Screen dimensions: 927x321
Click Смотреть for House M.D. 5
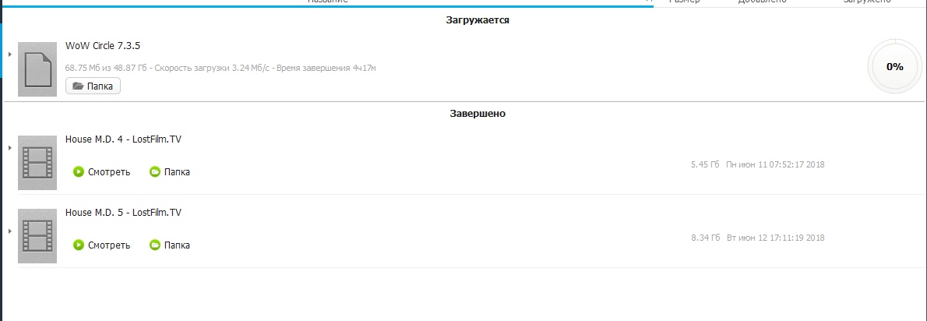[x=102, y=245]
